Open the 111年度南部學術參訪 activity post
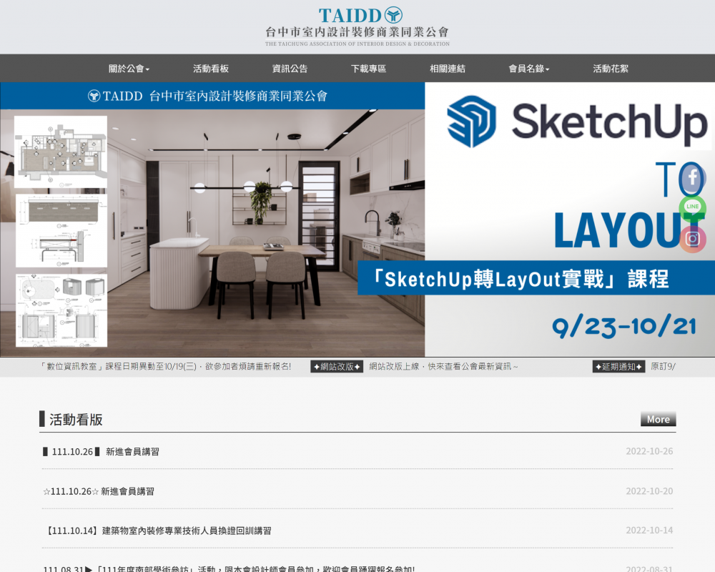The image size is (715, 572). (x=229, y=568)
